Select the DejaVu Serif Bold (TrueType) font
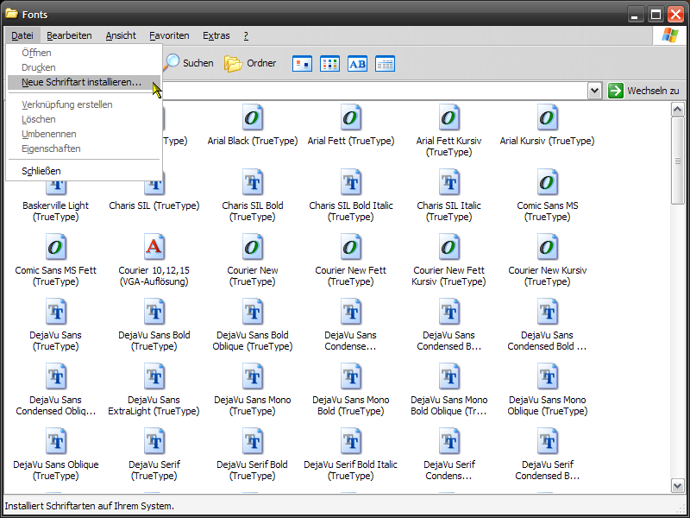Image resolution: width=690 pixels, height=518 pixels. point(253,441)
